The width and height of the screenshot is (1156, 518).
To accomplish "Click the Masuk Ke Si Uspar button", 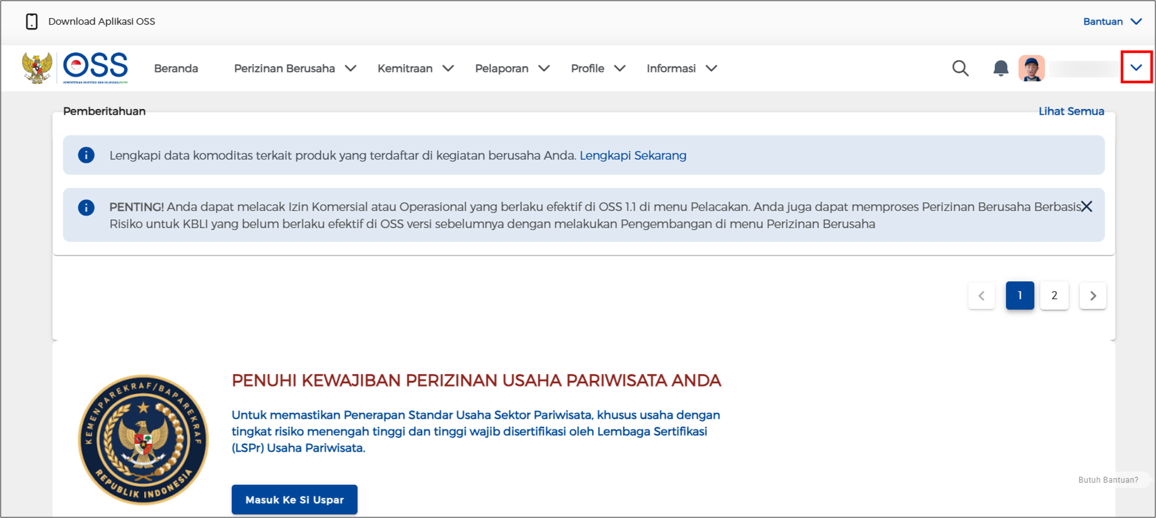I will pyautogui.click(x=294, y=499).
